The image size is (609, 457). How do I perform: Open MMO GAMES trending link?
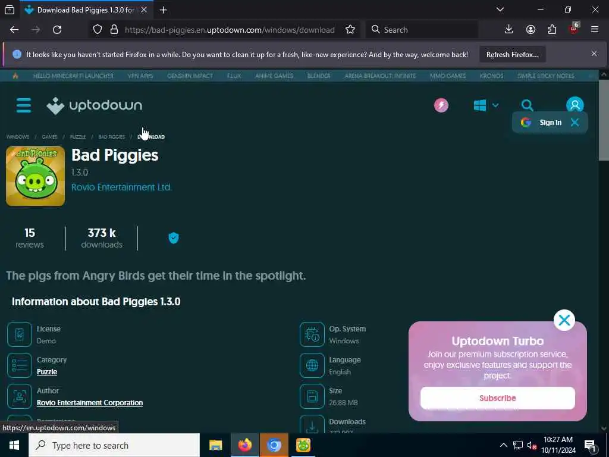pyautogui.click(x=448, y=76)
